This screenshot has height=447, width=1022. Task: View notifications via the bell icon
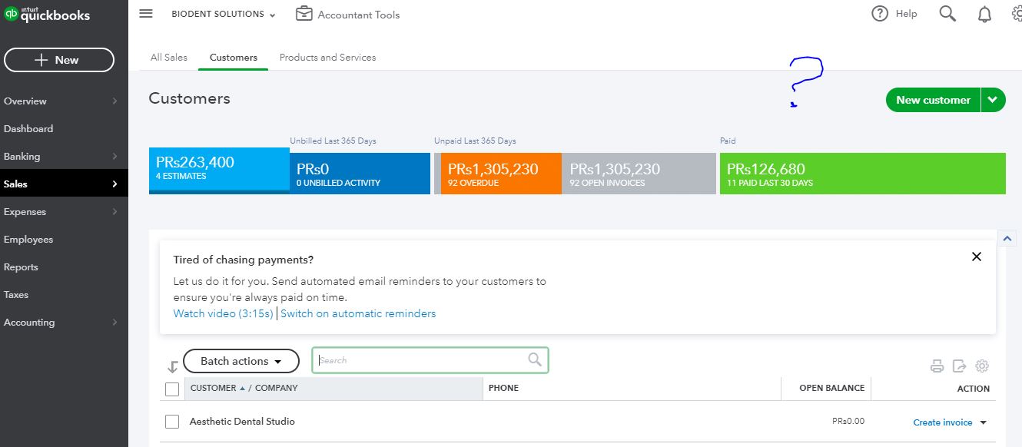984,13
